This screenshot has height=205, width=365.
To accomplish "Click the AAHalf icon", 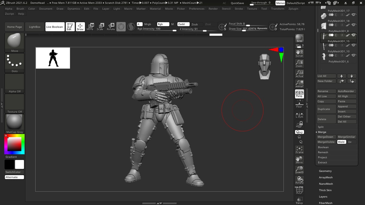I will [x=299, y=84].
